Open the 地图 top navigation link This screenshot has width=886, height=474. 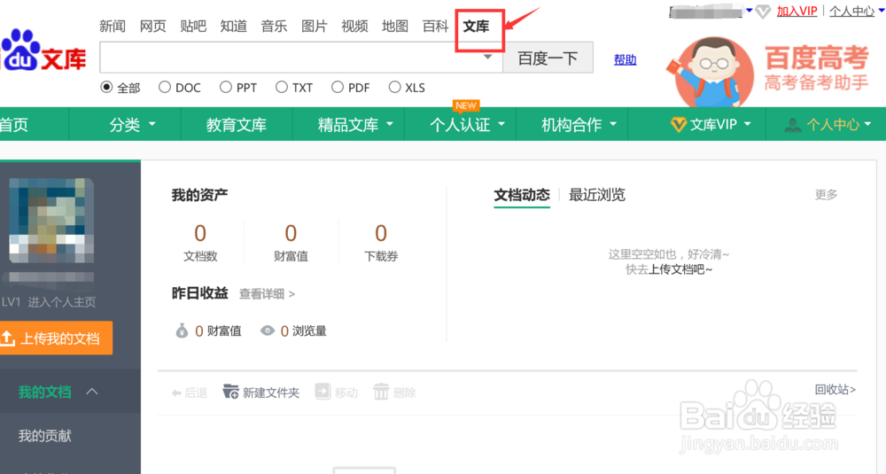(x=395, y=26)
